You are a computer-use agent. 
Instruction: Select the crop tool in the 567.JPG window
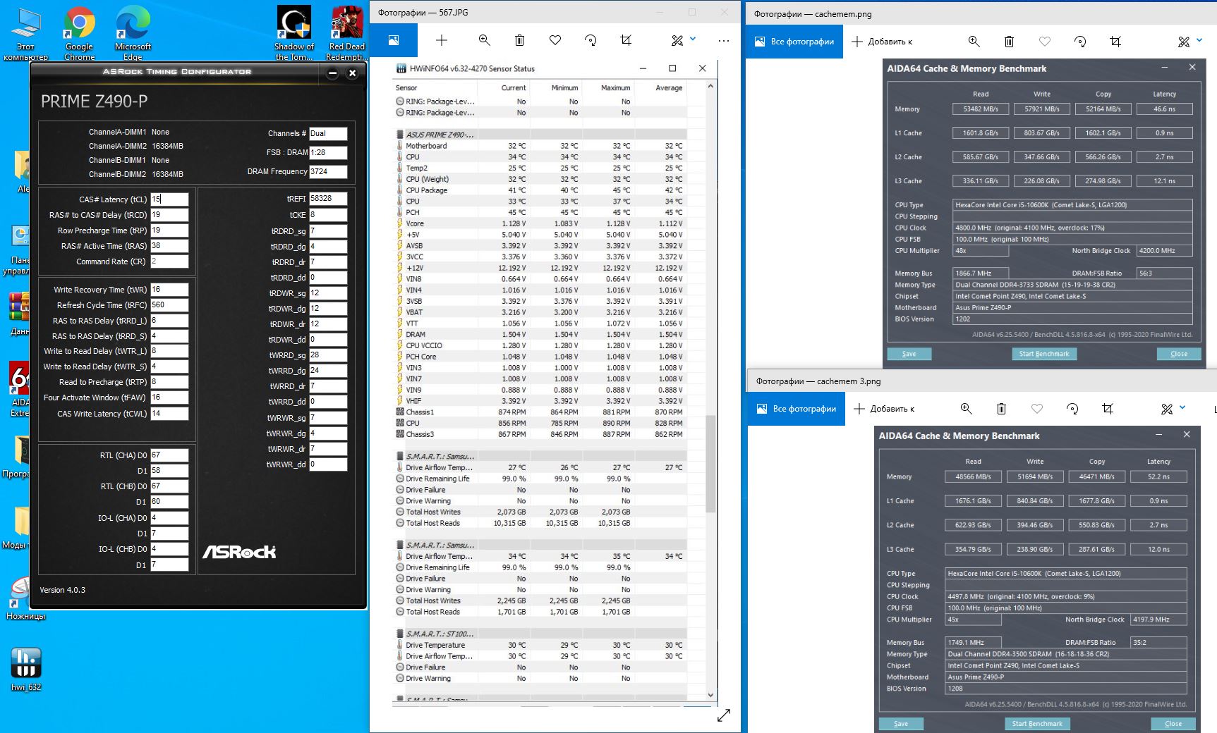click(626, 40)
